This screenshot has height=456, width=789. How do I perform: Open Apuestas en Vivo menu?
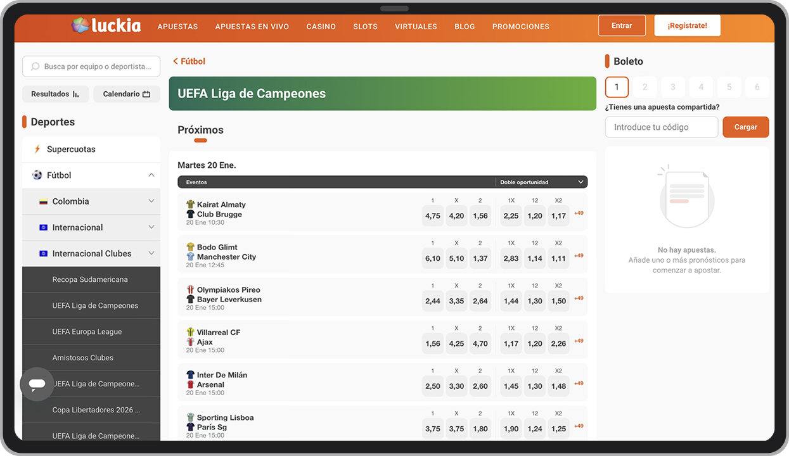(x=252, y=27)
